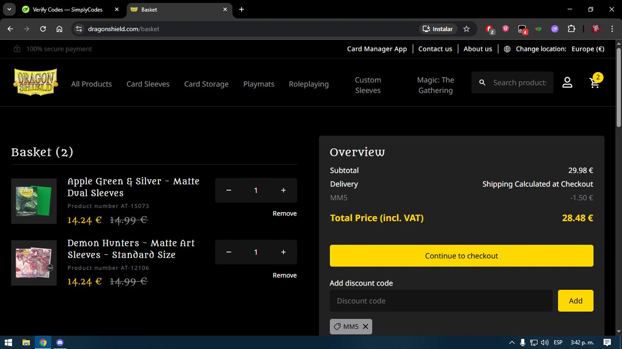Reload the basket page
The image size is (622, 349).
point(43,29)
